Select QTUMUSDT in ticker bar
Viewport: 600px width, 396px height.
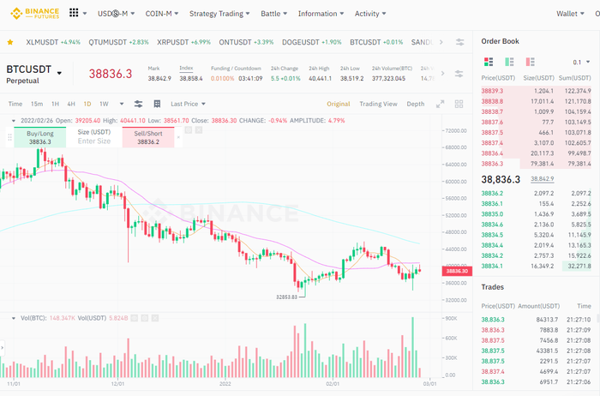click(x=118, y=42)
